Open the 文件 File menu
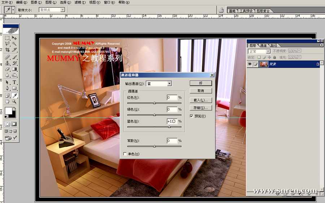 tap(6, 2)
